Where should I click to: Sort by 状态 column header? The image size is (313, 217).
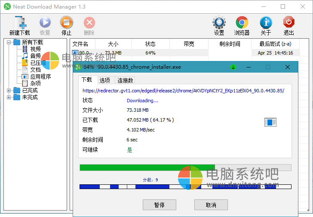[x=150, y=44]
